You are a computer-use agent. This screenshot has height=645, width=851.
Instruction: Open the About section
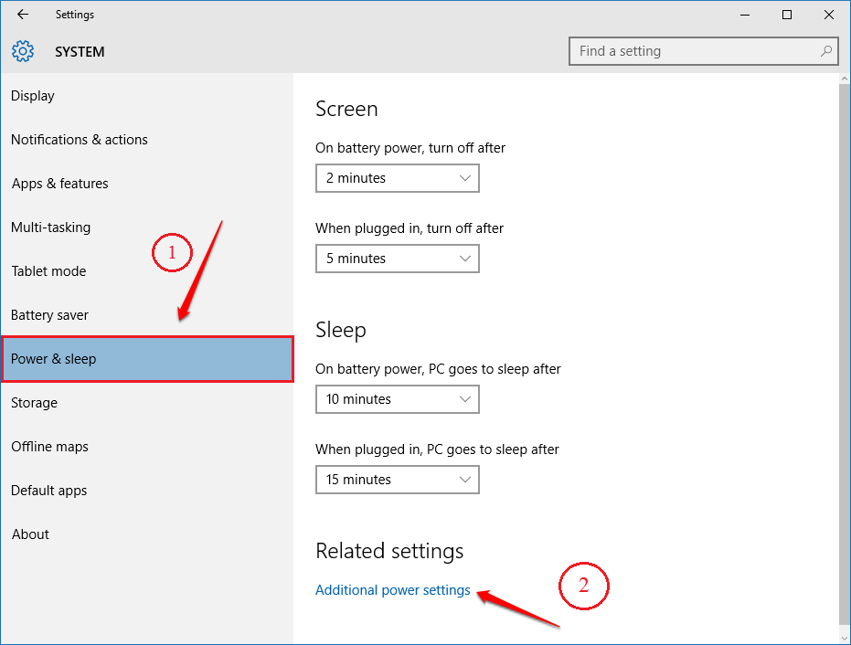click(30, 534)
